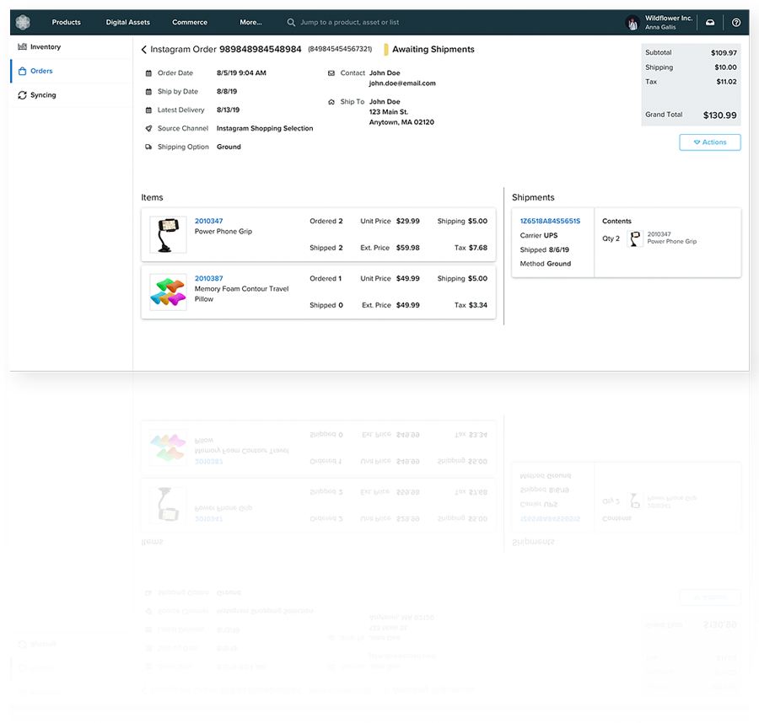This screenshot has width=759, height=723.
Task: Select Digital Assets in the top navigation
Action: [x=126, y=23]
